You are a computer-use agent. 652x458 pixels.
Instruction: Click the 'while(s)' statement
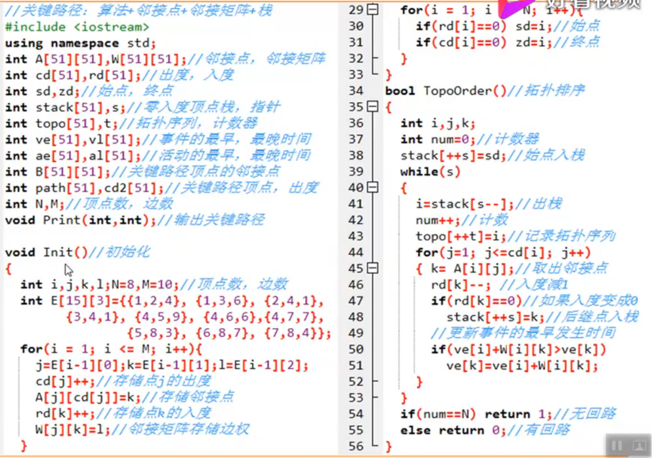pos(430,171)
